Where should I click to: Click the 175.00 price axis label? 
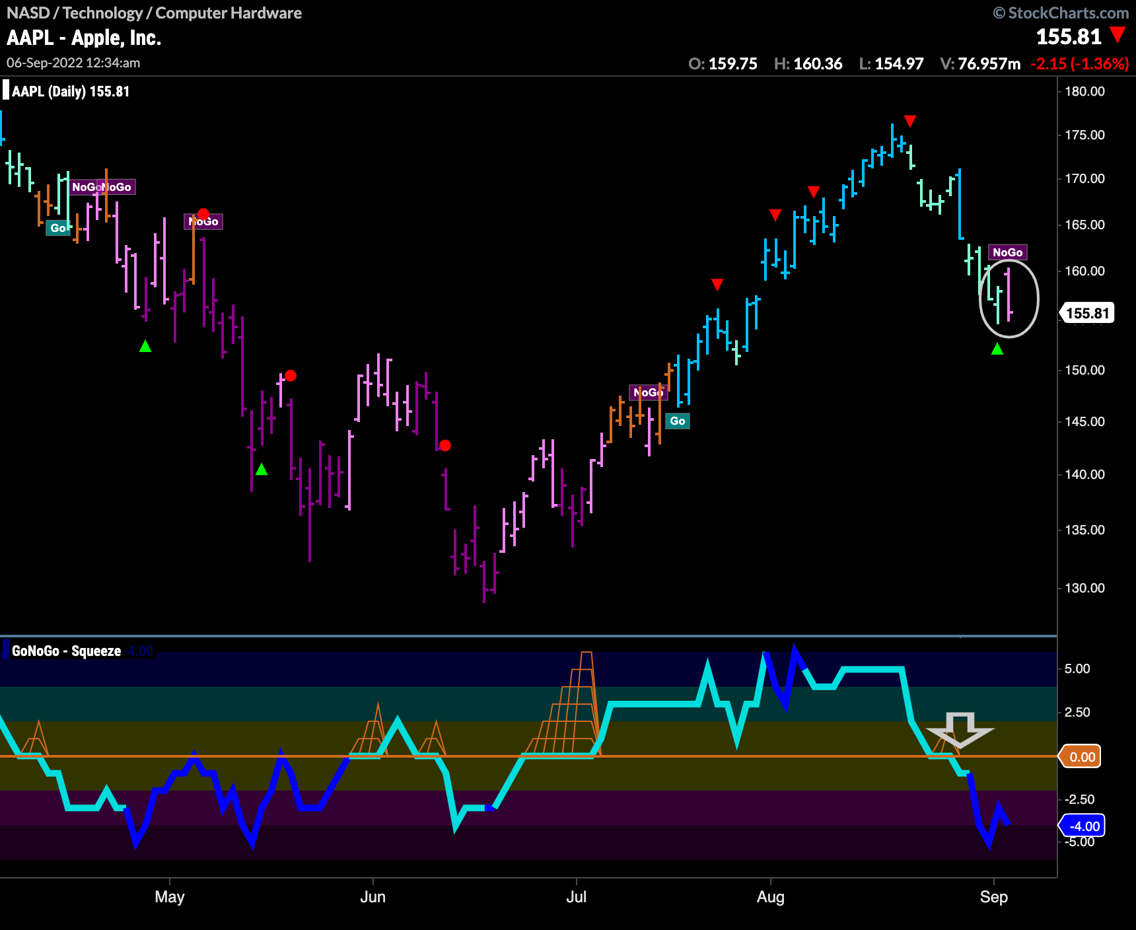(x=1084, y=135)
